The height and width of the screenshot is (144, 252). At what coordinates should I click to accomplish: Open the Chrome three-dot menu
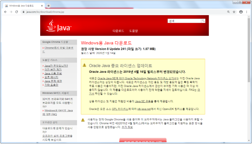[247, 12]
